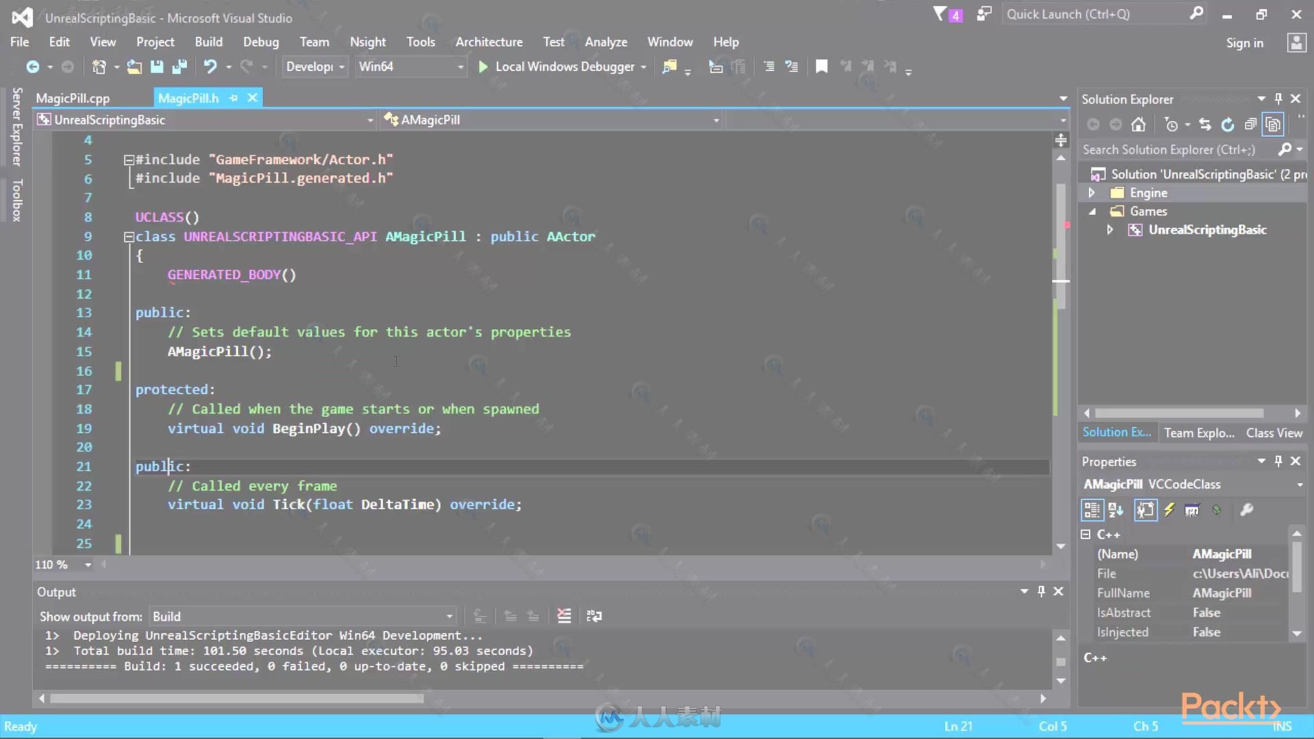Pin the Properties panel
The height and width of the screenshot is (739, 1314).
tap(1278, 461)
